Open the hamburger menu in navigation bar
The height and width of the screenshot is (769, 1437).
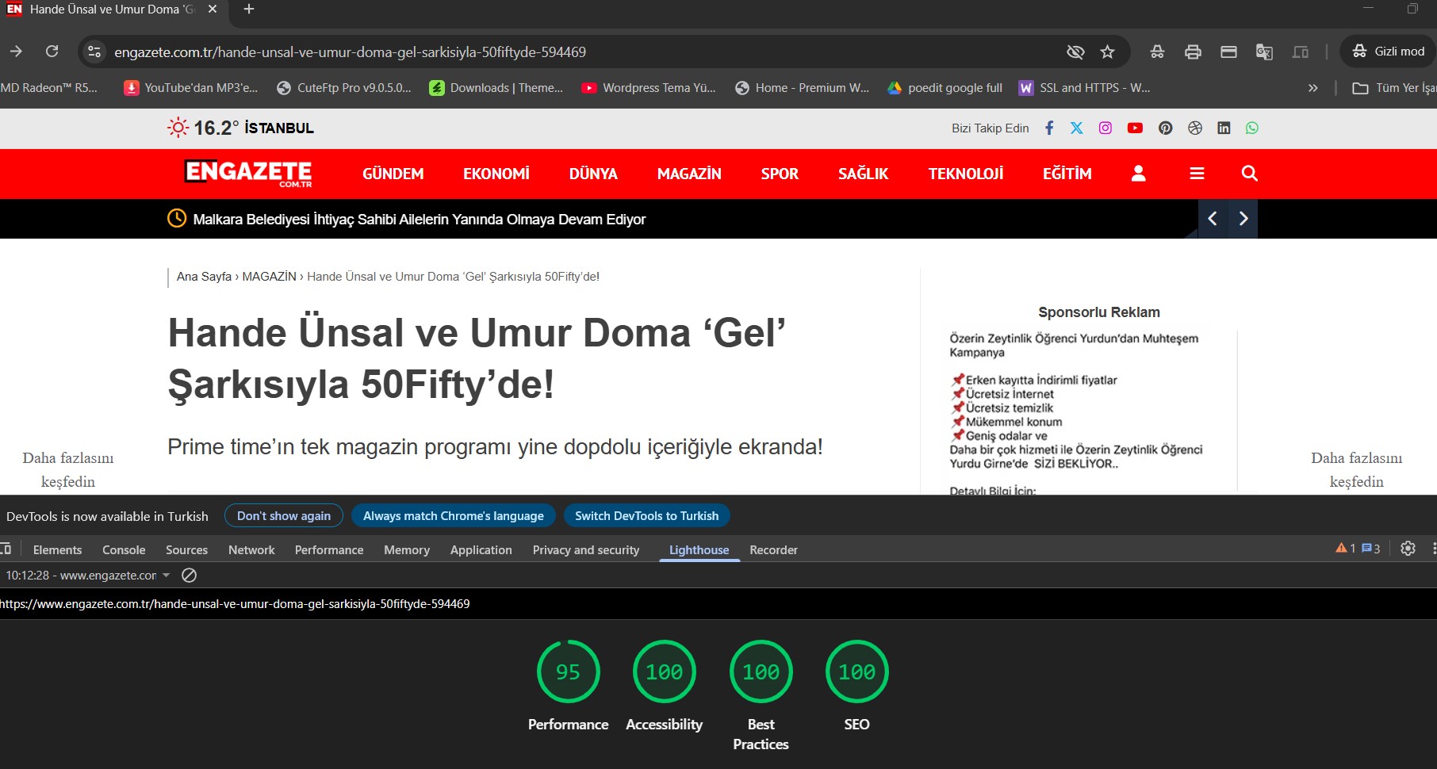tap(1197, 174)
